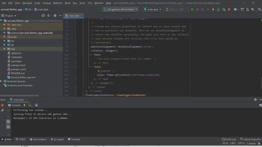
Task: Open the File menu
Action: pos(4,3)
